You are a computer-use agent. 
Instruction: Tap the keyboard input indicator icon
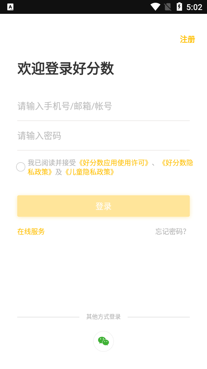[10, 7]
